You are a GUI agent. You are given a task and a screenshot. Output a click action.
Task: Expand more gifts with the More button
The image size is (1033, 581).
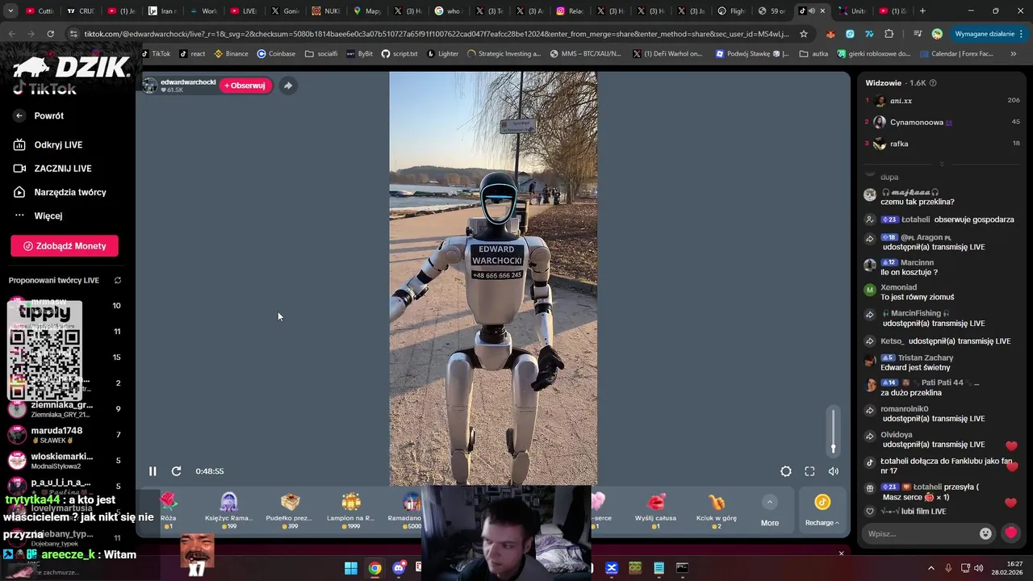770,511
